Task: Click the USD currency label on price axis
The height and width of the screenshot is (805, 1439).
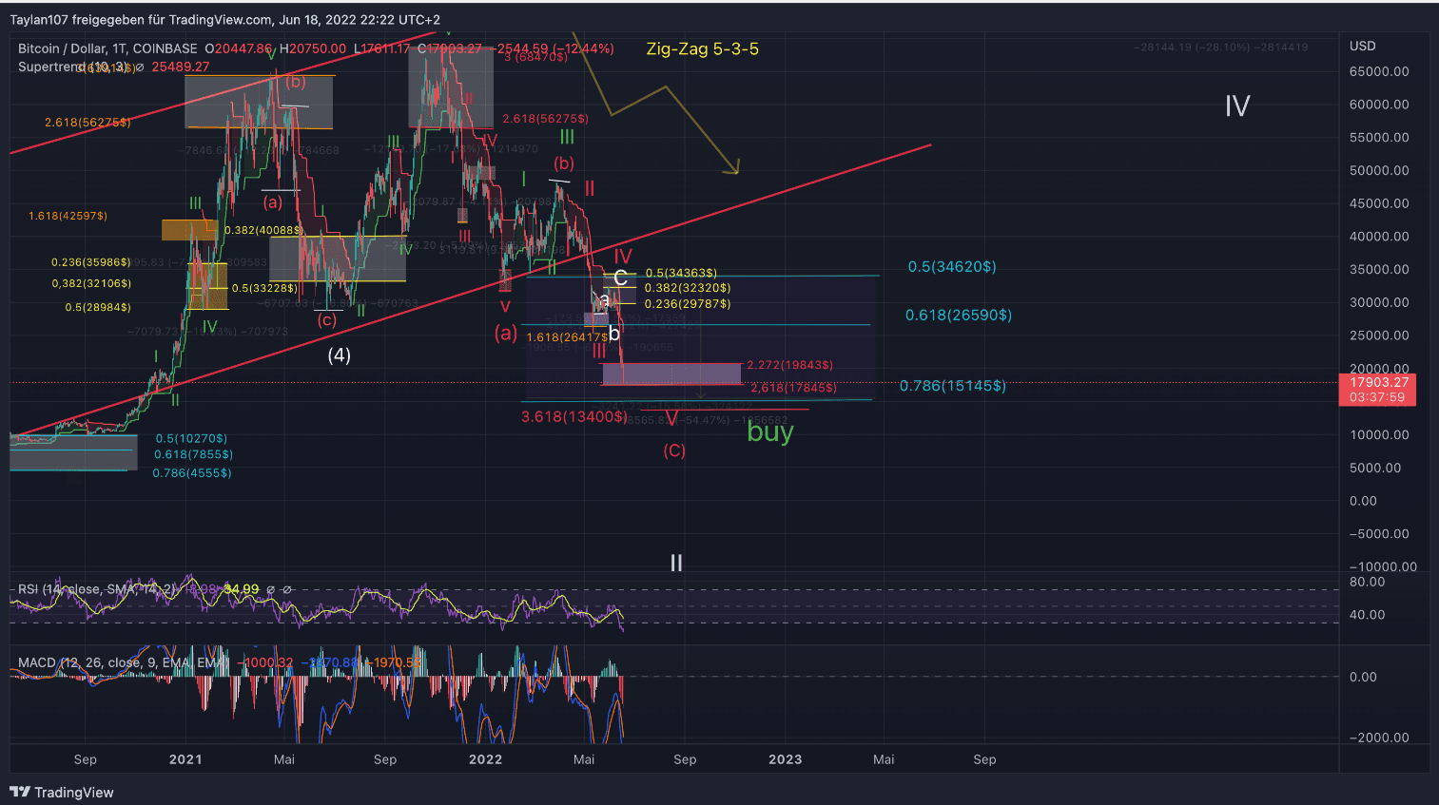Action: point(1362,46)
